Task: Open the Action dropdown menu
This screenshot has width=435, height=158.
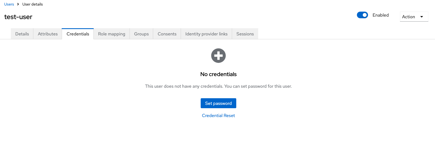Action: 414,17
